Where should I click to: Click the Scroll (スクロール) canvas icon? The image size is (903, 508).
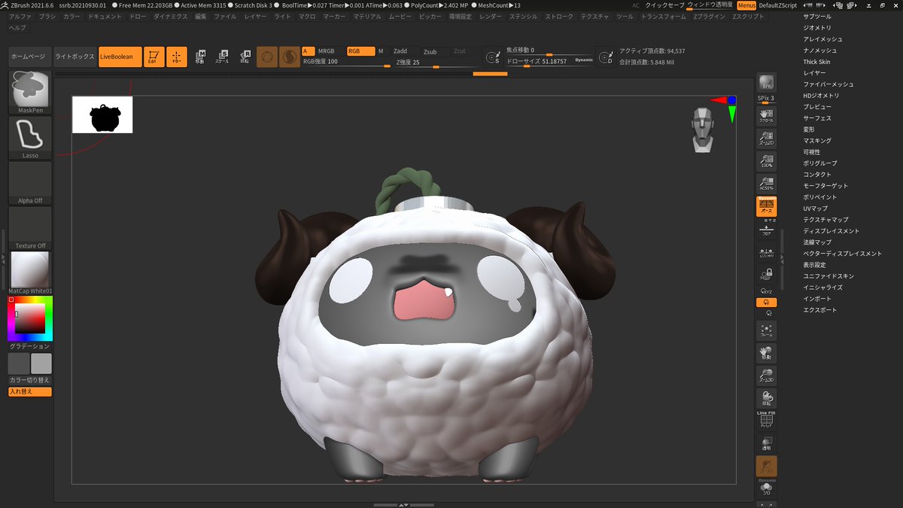coord(767,115)
